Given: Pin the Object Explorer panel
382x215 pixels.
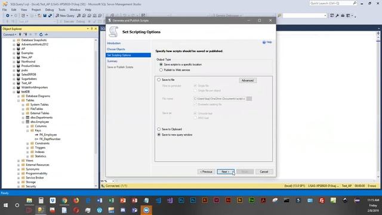Looking at the screenshot, I should click(92, 29).
